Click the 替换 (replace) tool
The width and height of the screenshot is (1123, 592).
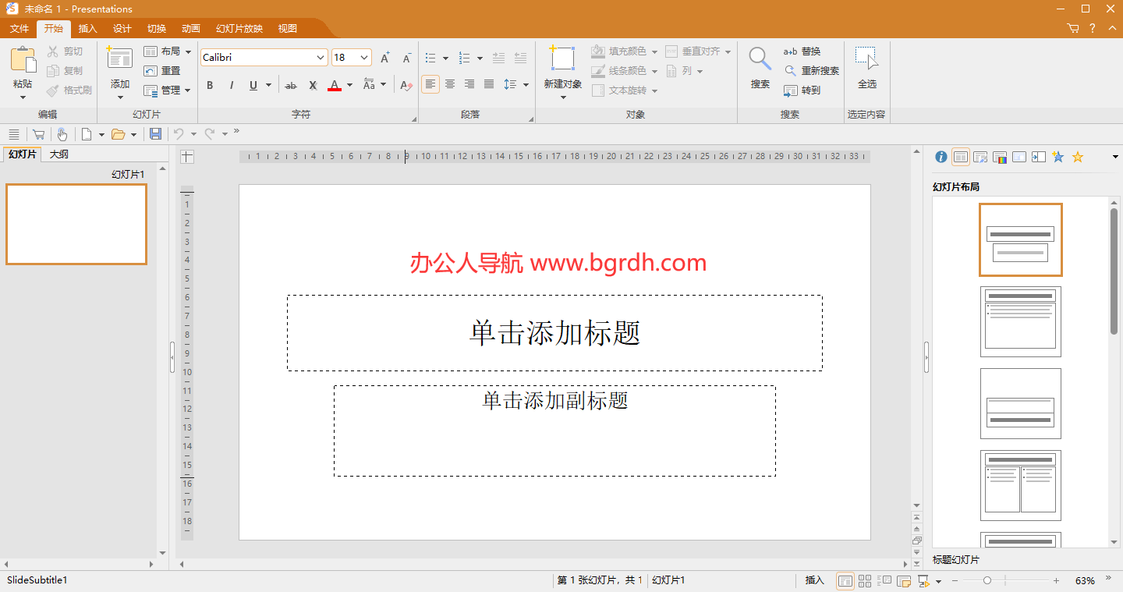(811, 51)
